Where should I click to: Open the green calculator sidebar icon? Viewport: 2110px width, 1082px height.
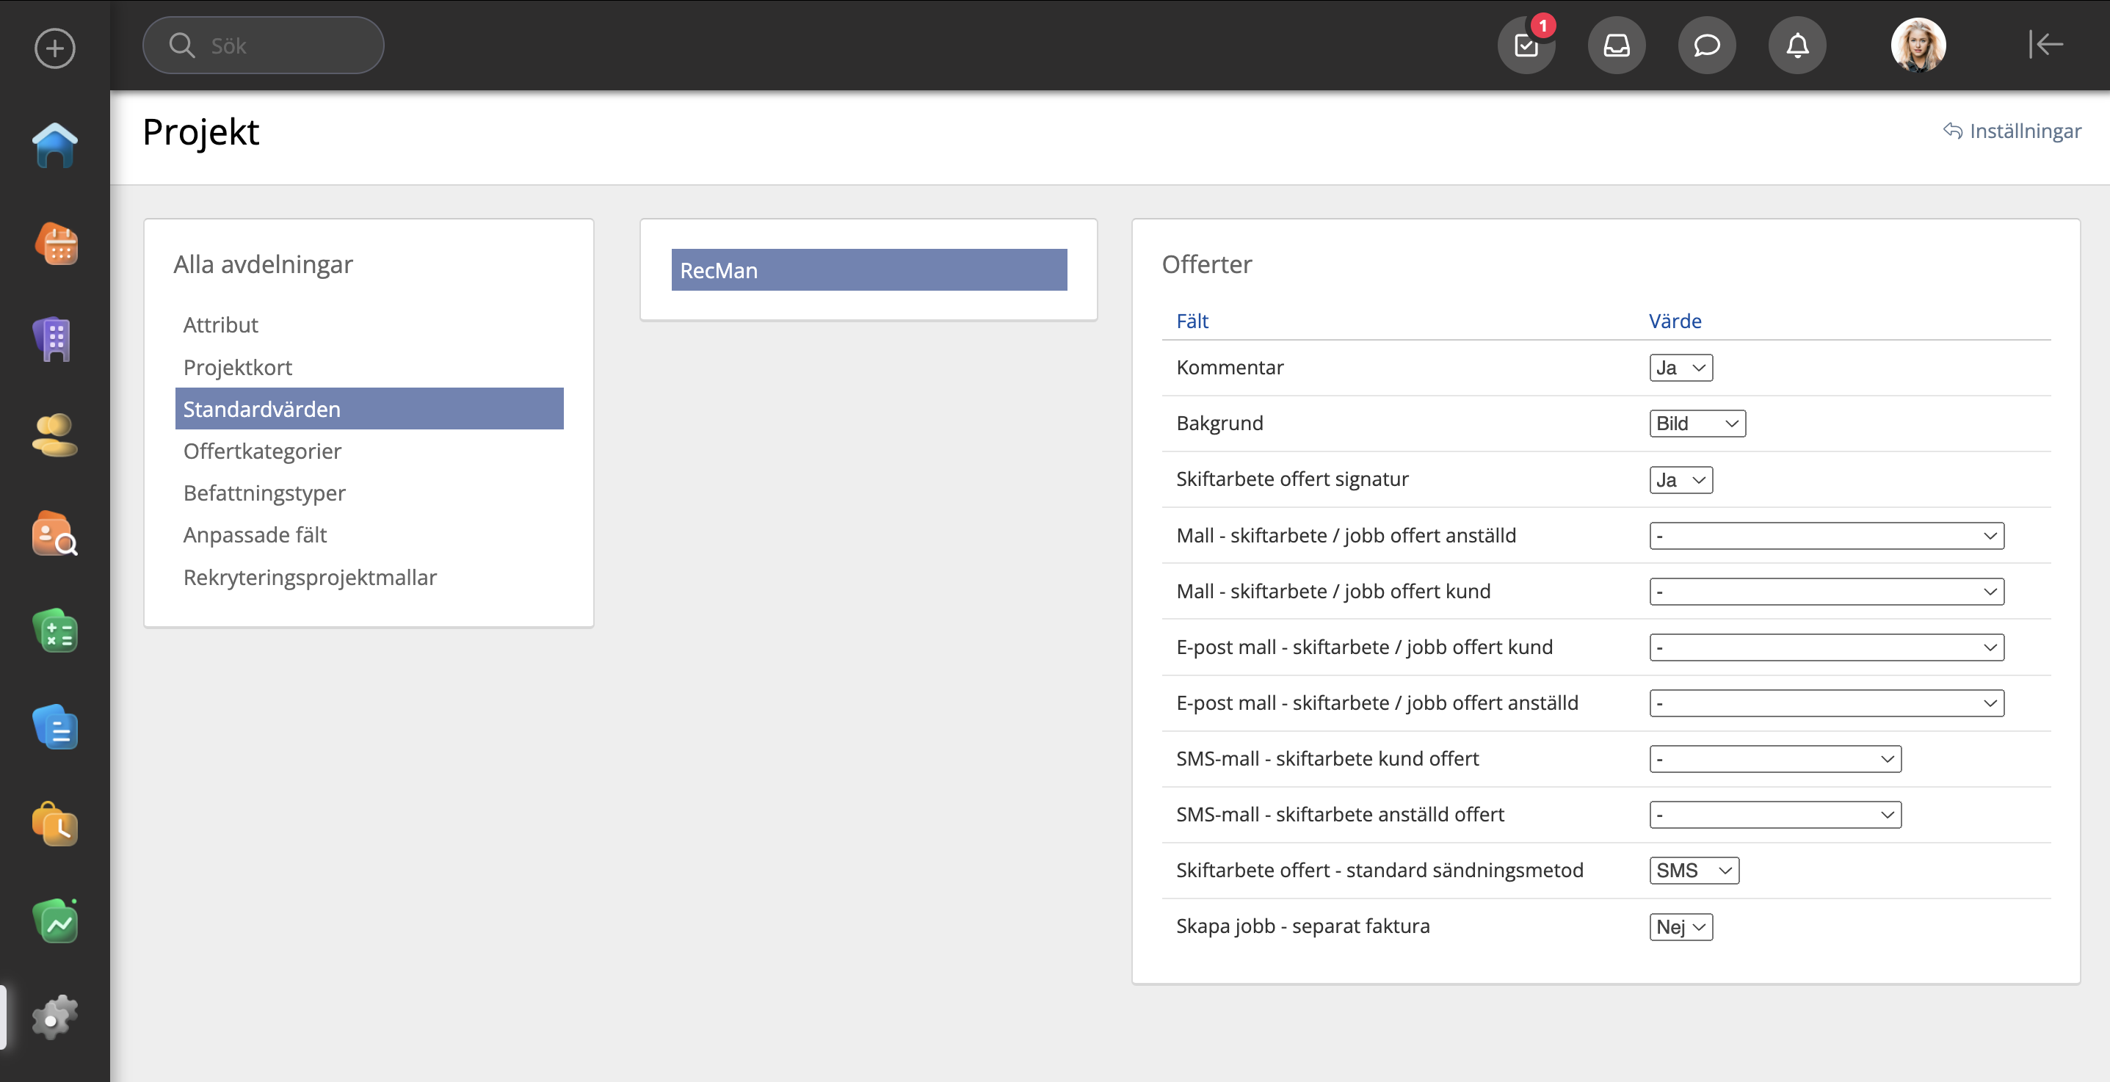click(55, 631)
